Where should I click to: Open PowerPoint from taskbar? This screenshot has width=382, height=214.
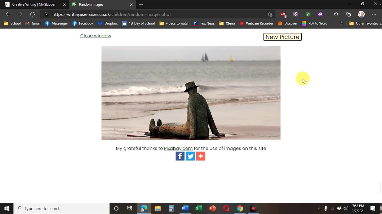pos(212,208)
